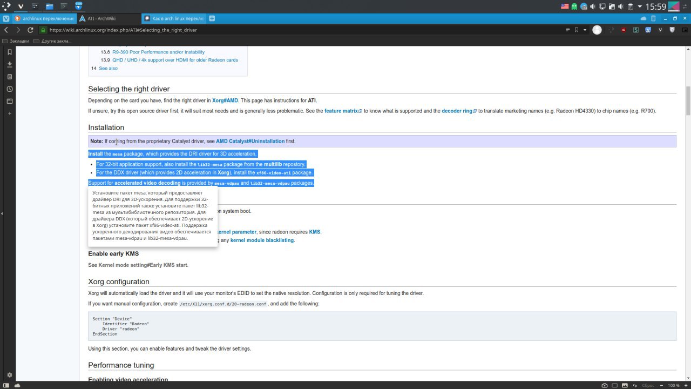The width and height of the screenshot is (691, 389).
Task: Open the Vivaldi menu button
Action: tap(6, 18)
